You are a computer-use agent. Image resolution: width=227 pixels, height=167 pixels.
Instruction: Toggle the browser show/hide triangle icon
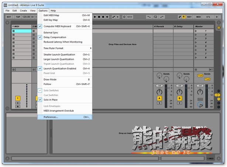[7, 23]
